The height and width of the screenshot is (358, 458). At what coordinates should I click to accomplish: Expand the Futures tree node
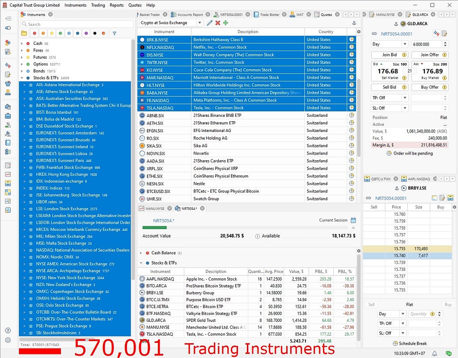(x=22, y=57)
